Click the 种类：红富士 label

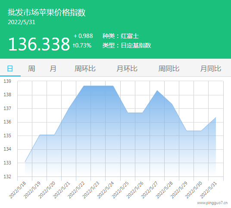[x=121, y=36]
